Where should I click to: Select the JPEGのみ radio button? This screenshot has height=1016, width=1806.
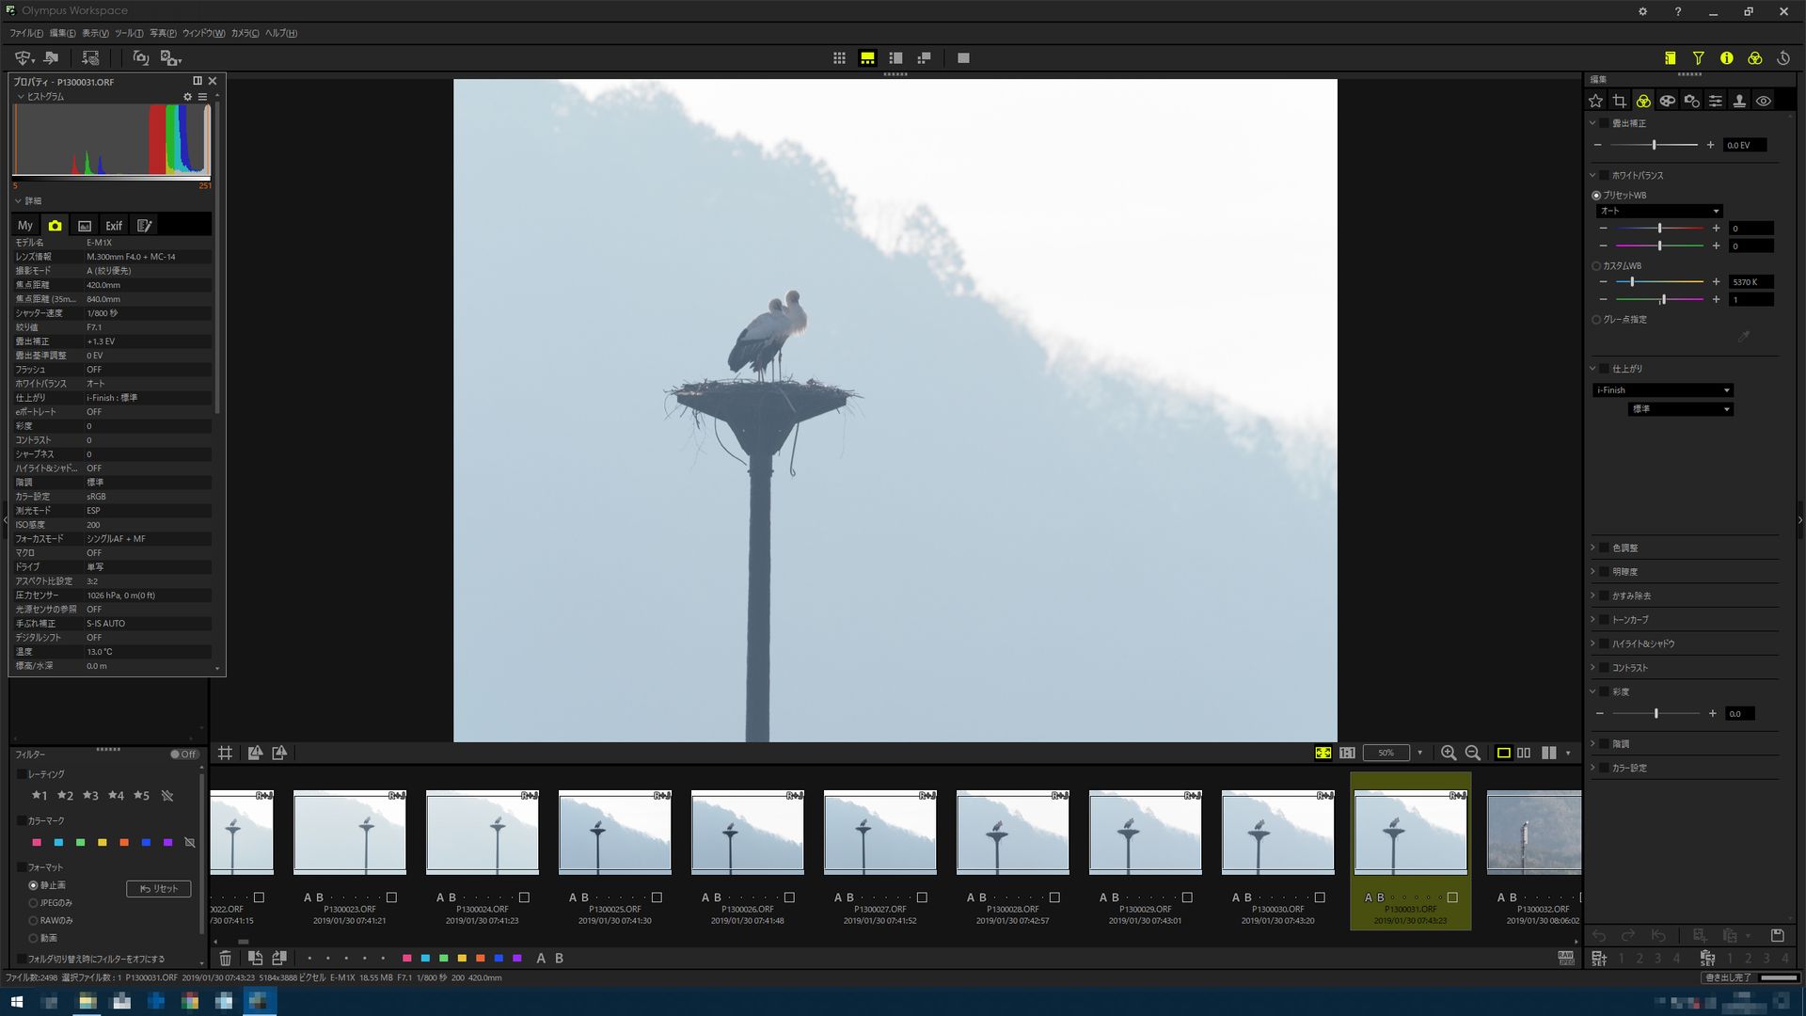coord(33,903)
